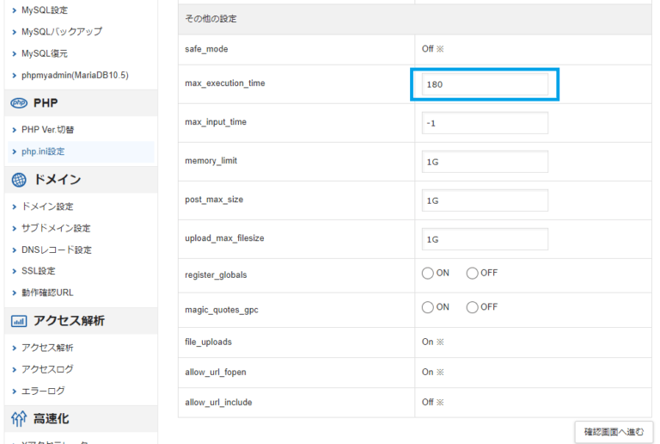660x444 pixels.
Task: Select ON for register_globals
Action: [428, 273]
